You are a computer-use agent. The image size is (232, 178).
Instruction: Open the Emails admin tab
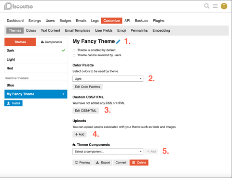point(81,21)
